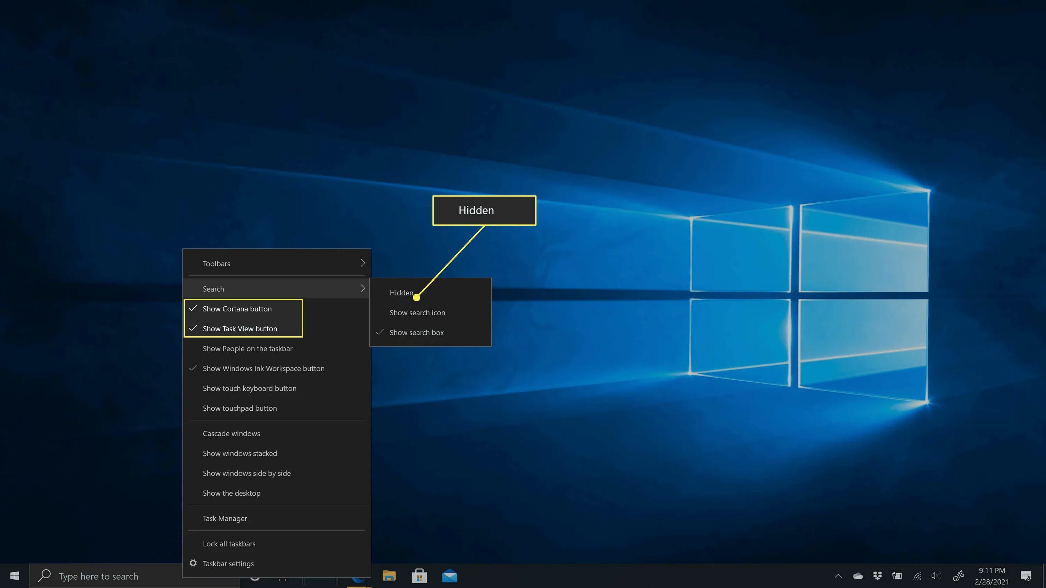Viewport: 1046px width, 588px height.
Task: Launch Microsoft Store from the taskbar
Action: point(419,576)
